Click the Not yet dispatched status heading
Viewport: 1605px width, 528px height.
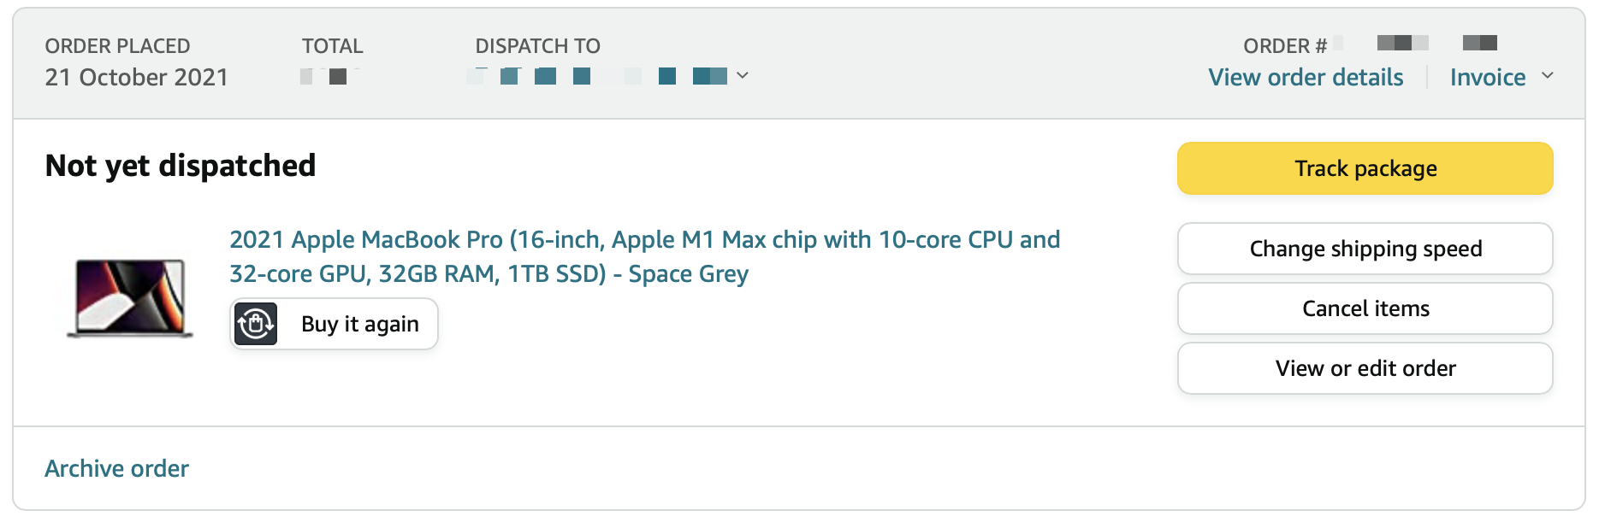(181, 166)
